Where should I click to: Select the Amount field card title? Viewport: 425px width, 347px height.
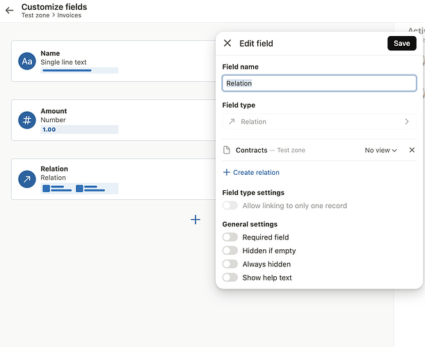(54, 111)
